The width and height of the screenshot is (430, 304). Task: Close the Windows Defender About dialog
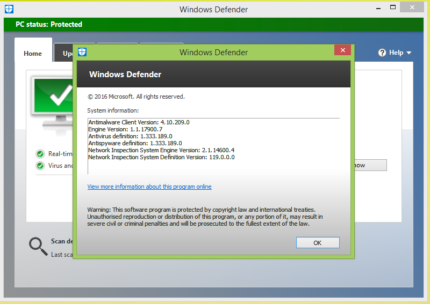pos(342,50)
